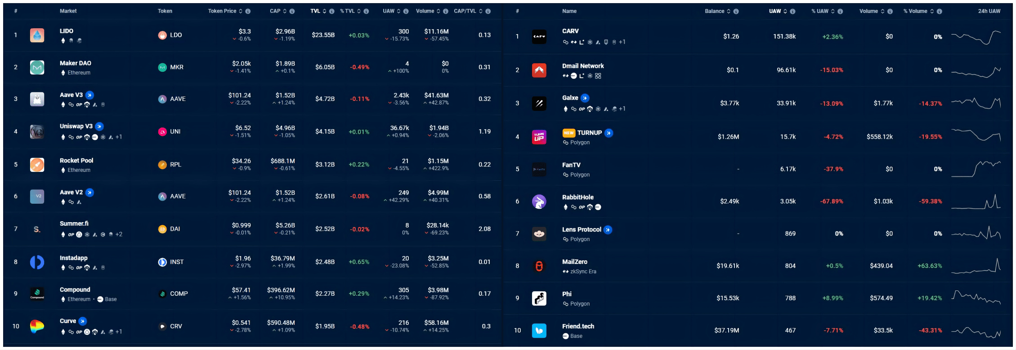Click the Market column header

click(68, 11)
